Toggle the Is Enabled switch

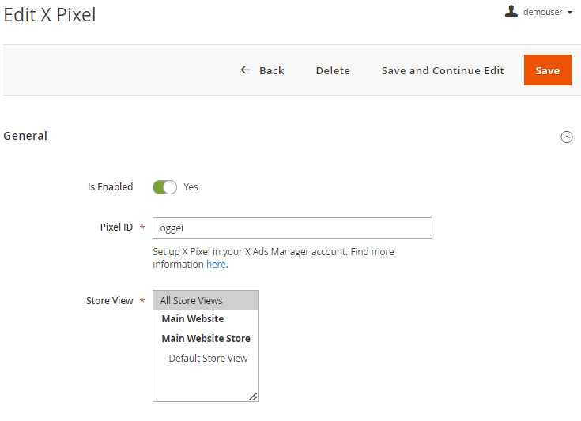tap(165, 187)
